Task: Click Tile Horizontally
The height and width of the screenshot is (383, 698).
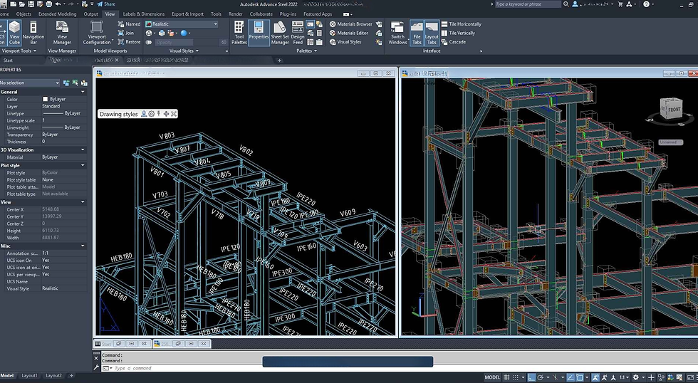Action: (x=462, y=24)
